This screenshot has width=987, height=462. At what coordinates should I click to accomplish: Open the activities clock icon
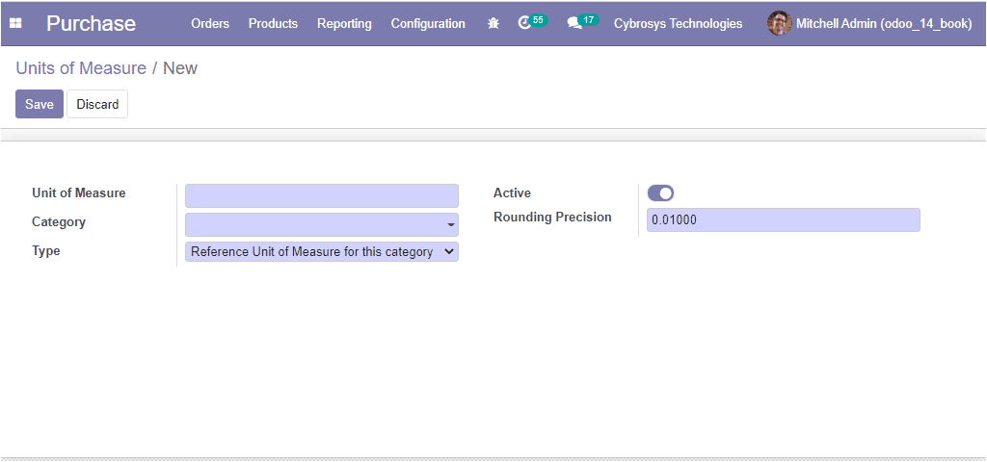pos(523,24)
